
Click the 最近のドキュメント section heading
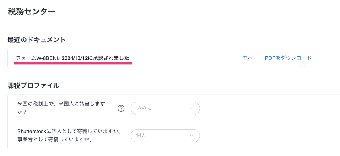click(x=37, y=39)
